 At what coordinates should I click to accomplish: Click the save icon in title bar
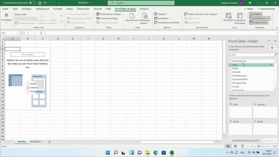tap(40, 3)
